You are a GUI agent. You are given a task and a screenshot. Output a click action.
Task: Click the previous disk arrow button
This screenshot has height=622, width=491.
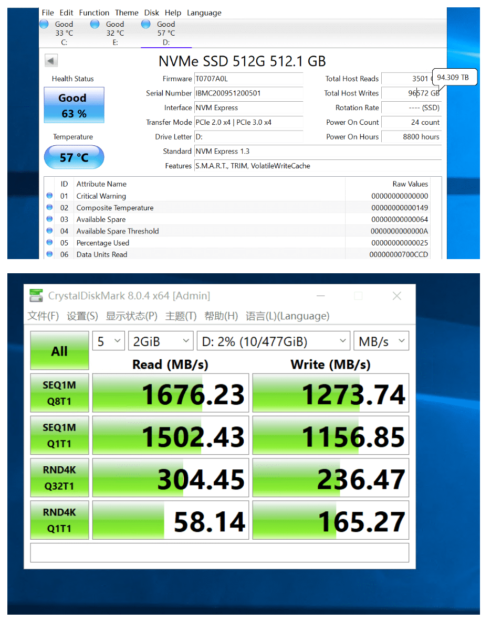click(x=51, y=61)
